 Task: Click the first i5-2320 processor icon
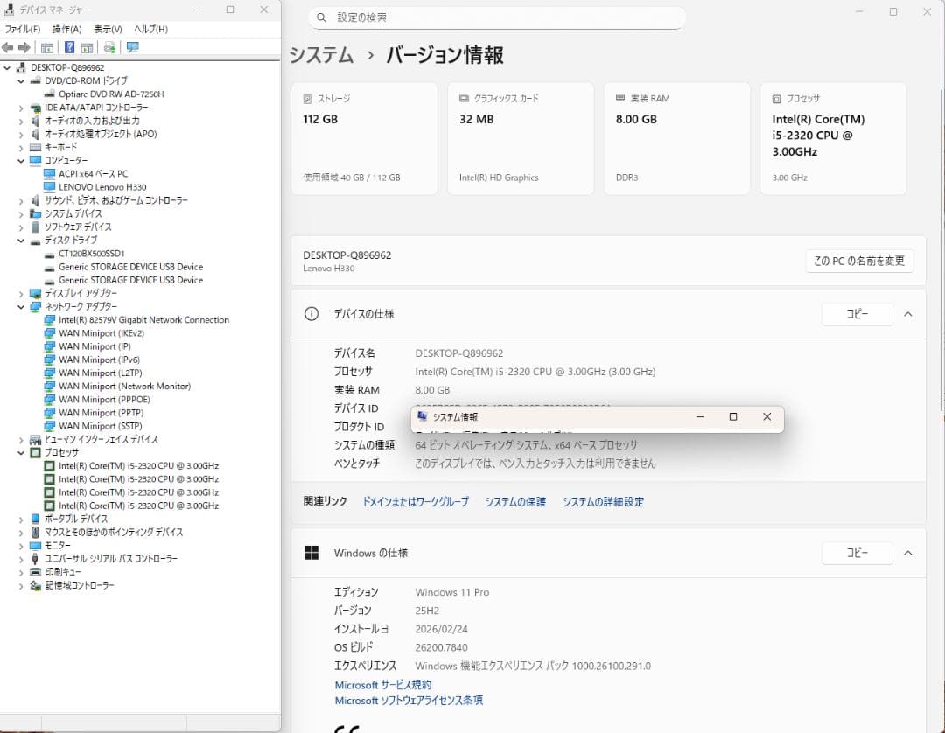tap(50, 465)
